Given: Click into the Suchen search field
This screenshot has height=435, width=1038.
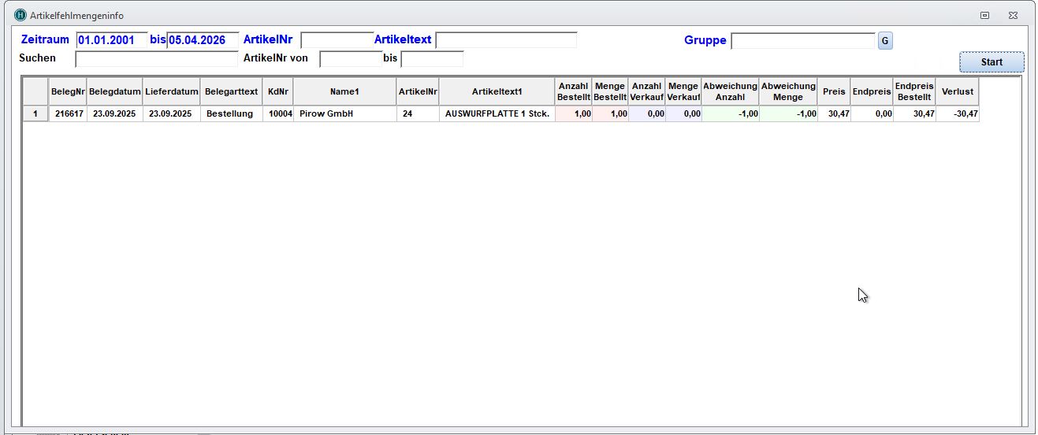Looking at the screenshot, I should pos(156,59).
